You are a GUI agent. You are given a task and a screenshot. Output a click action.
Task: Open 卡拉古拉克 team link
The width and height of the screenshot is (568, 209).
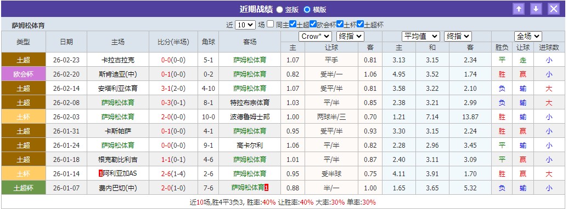118,60
